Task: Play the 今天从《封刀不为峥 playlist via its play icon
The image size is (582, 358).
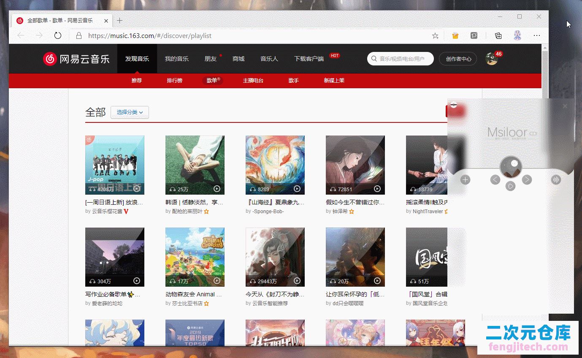Action: click(x=297, y=281)
